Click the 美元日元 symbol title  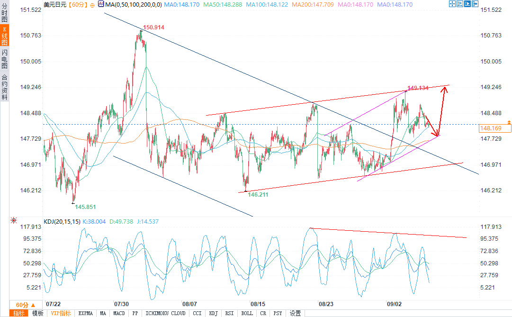point(55,5)
